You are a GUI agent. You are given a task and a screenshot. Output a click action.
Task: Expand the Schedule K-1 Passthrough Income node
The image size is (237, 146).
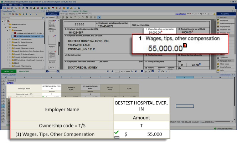tap(7, 57)
